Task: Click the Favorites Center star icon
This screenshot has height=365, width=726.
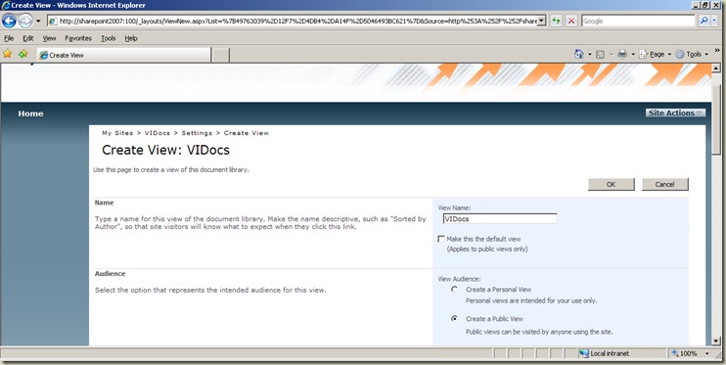Action: [8, 54]
